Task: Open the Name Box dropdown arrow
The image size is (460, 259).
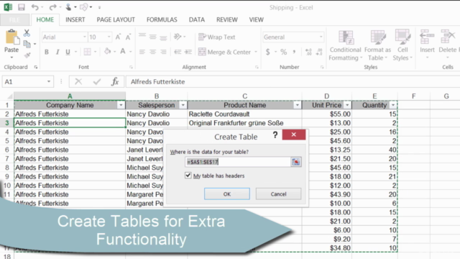Action: [x=49, y=81]
